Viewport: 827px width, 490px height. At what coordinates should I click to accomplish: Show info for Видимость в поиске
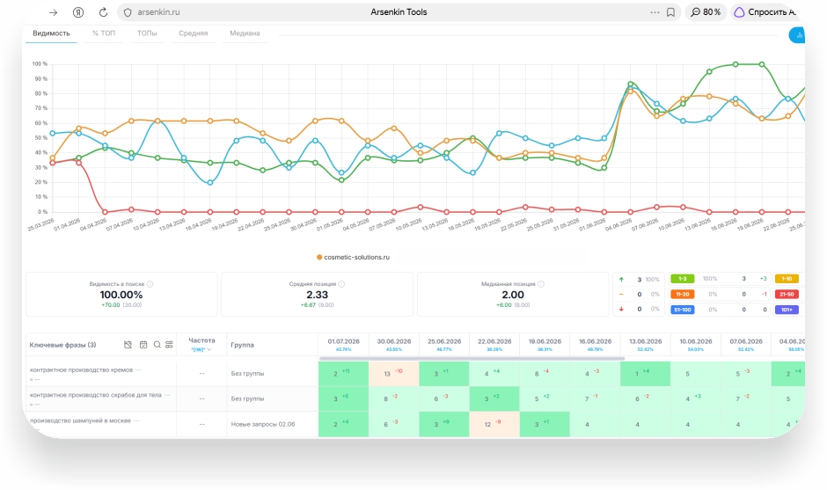(150, 284)
